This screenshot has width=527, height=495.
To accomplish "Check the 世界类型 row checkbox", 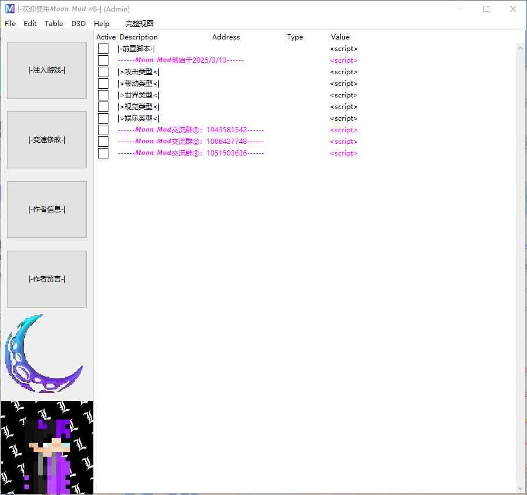I will 103,95.
